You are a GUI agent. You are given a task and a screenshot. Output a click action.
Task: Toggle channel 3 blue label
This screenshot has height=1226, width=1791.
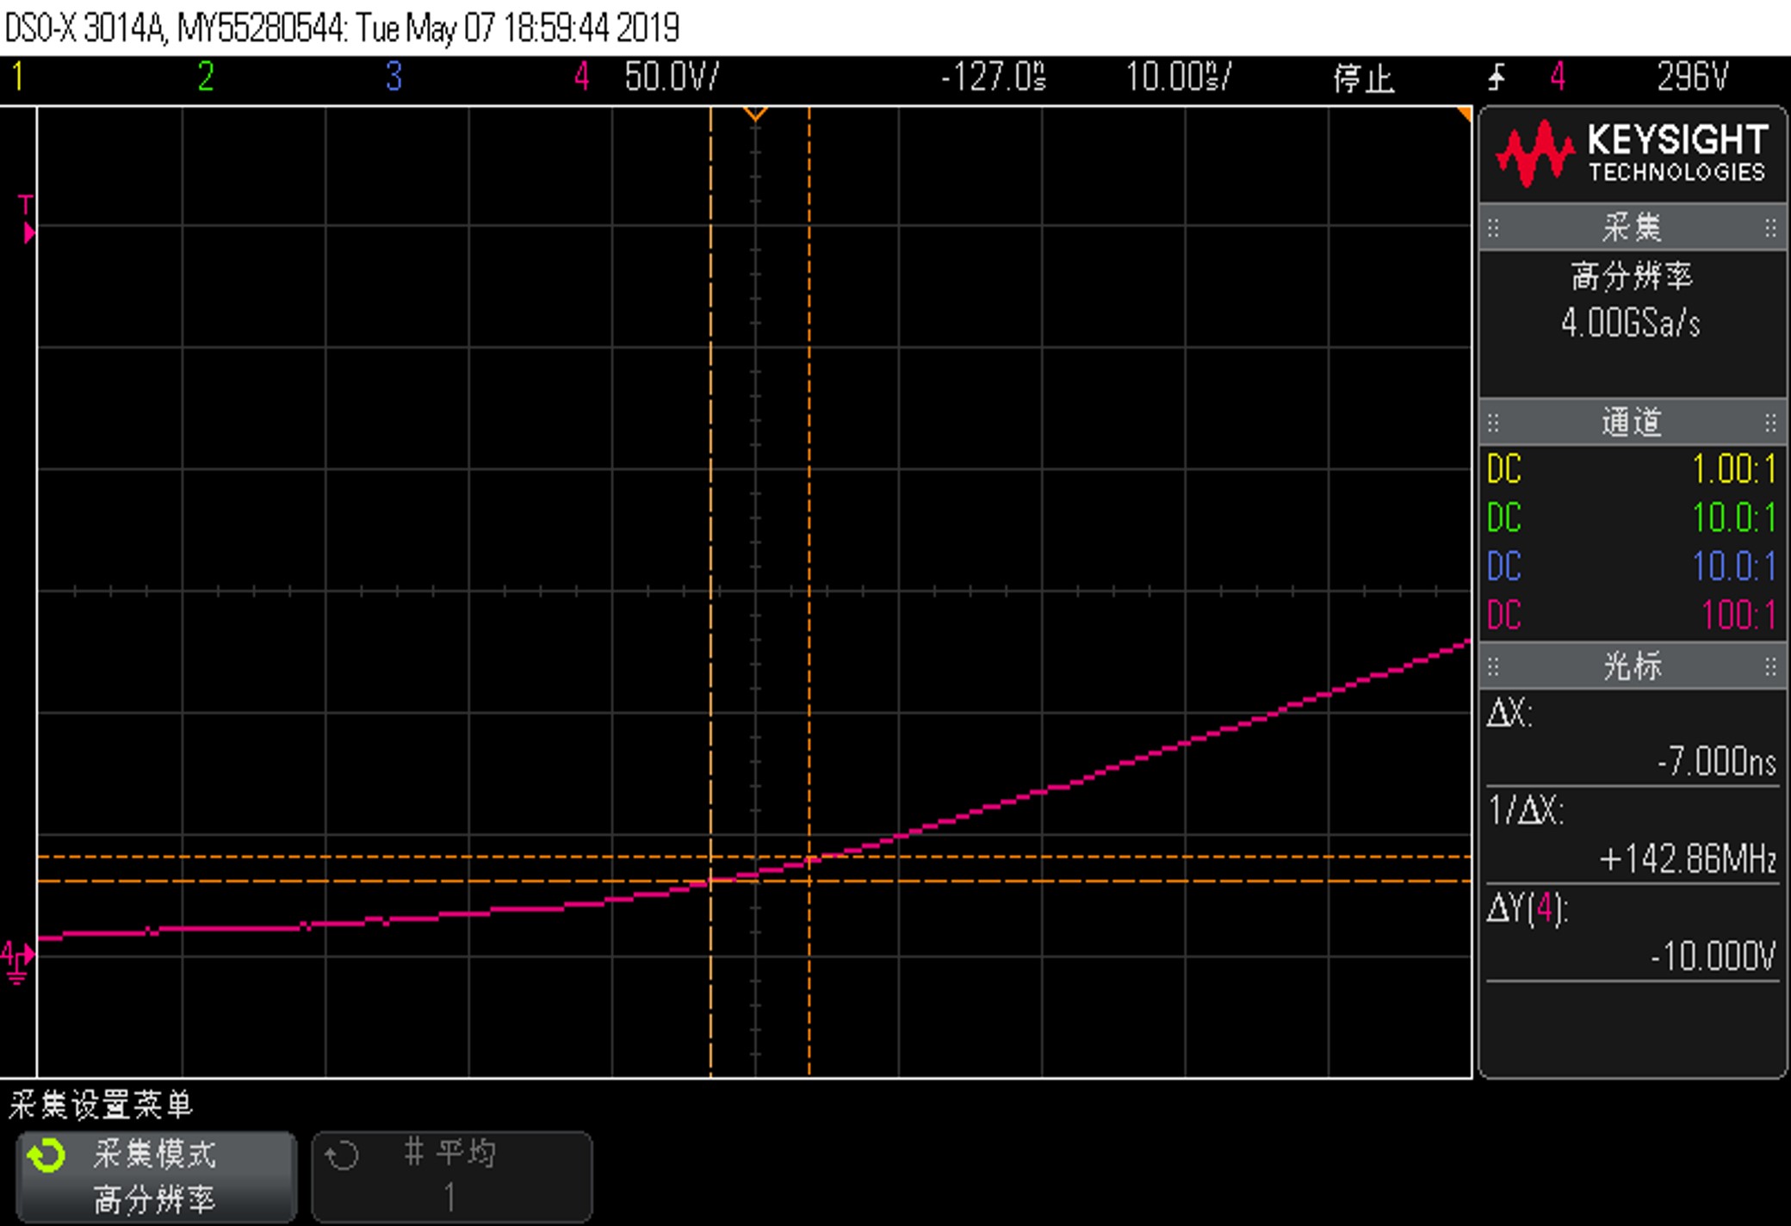pyautogui.click(x=394, y=77)
